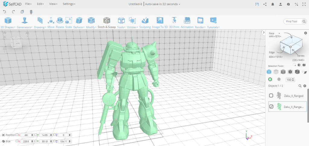Click the Redo arrow icon
309x146 pixels.
click(13, 12)
